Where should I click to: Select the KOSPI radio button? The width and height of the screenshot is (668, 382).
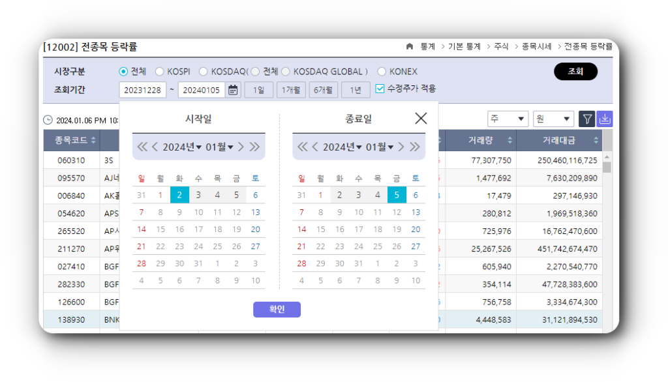(x=159, y=72)
